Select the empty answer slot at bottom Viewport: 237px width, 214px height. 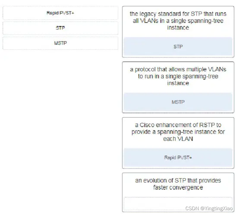(x=178, y=203)
